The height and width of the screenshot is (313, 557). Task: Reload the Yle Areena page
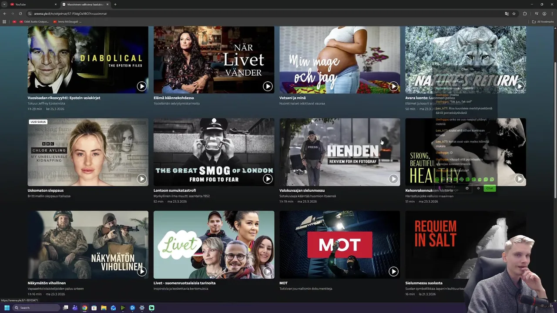[x=20, y=13]
